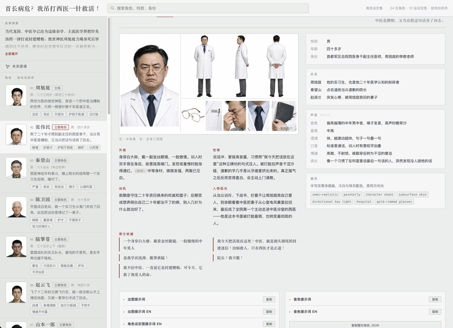Image resolution: width=453 pixels, height=328 pixels.
Task: Click the front-view full-body figure
Action: pyautogui.click(x=204, y=66)
